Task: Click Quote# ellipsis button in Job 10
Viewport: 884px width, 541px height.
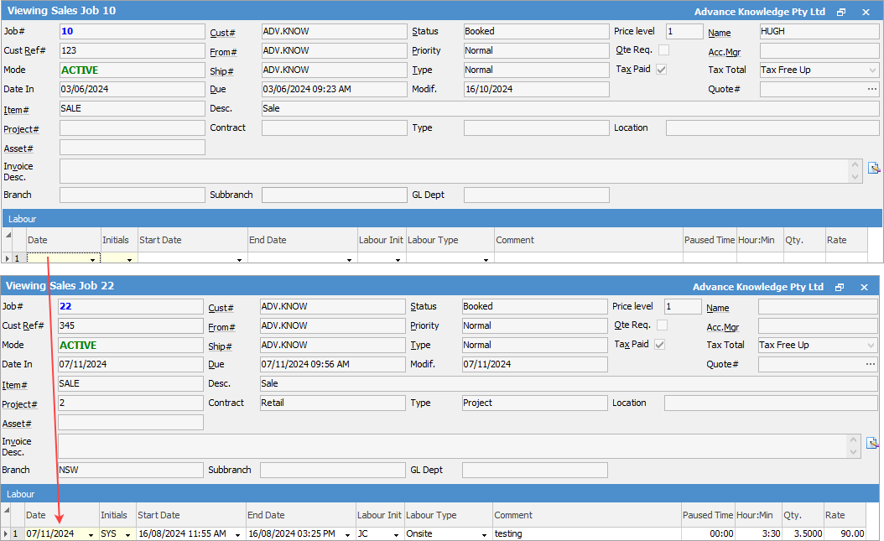Action: [x=871, y=89]
